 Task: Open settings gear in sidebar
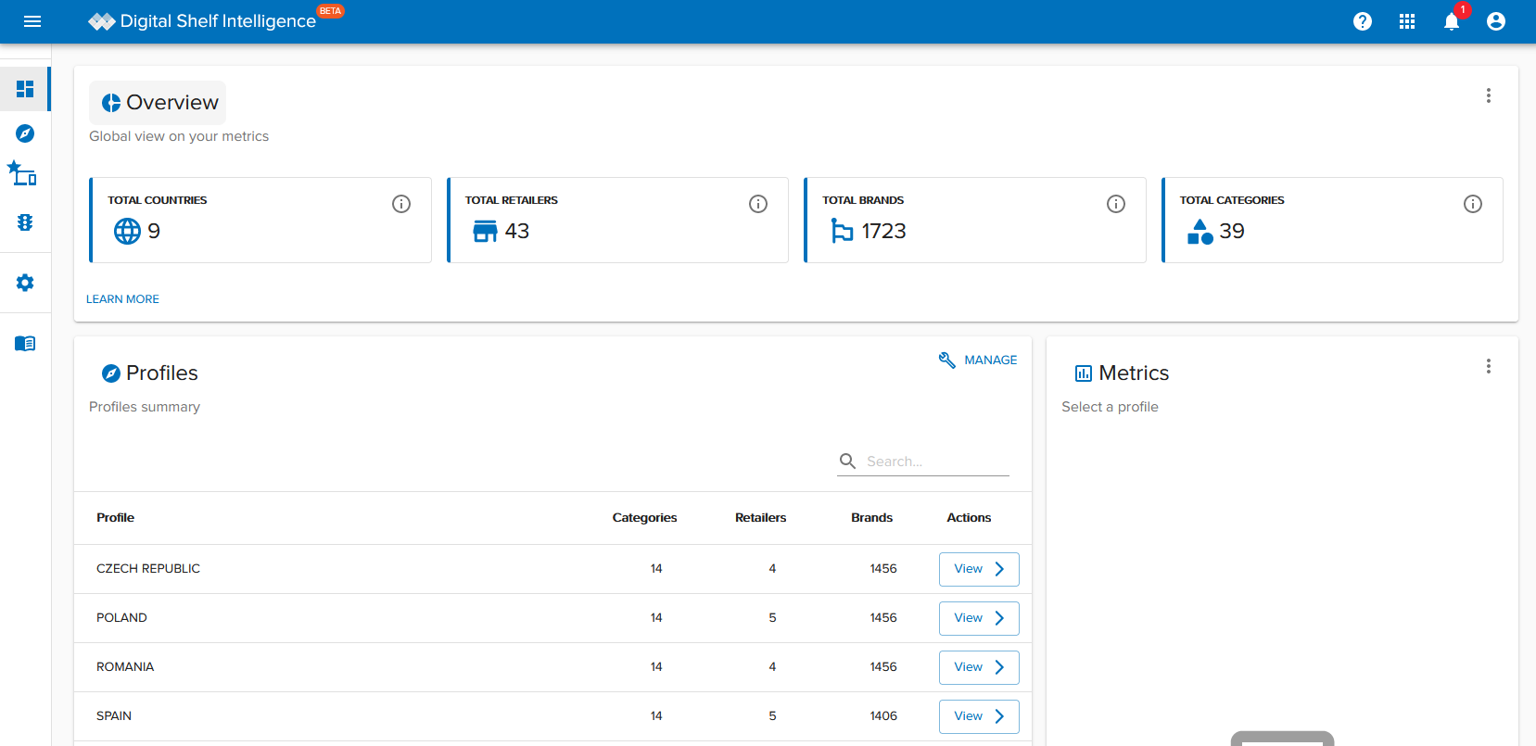tap(25, 283)
